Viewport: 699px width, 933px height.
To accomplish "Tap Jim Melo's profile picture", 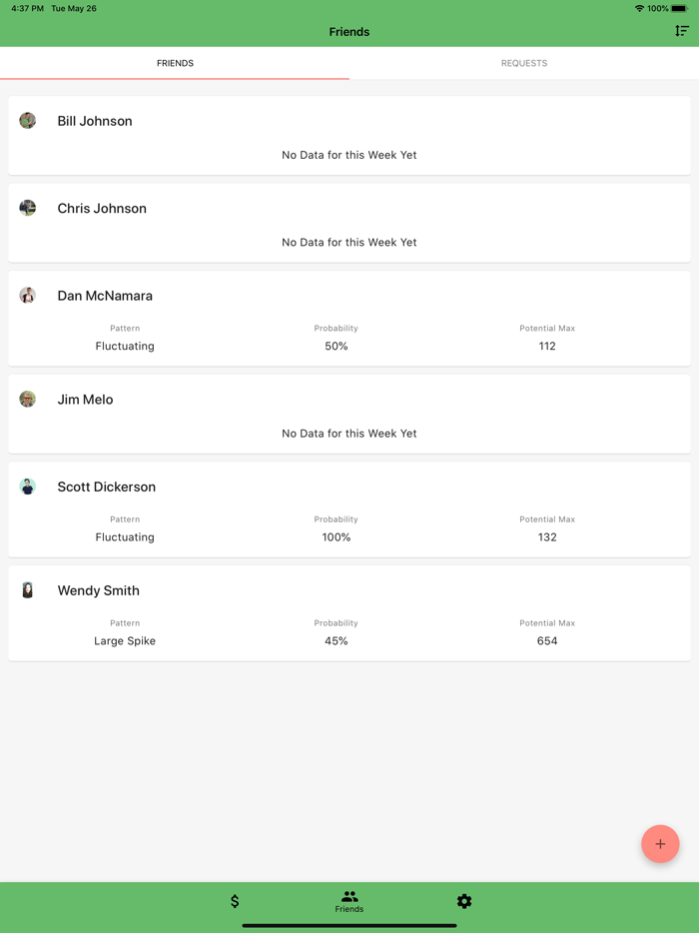I will coord(28,400).
